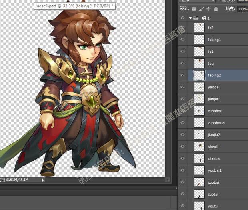This screenshot has height=210, width=248.
Task: Select the layer named zuoshou
Action: click(x=215, y=111)
